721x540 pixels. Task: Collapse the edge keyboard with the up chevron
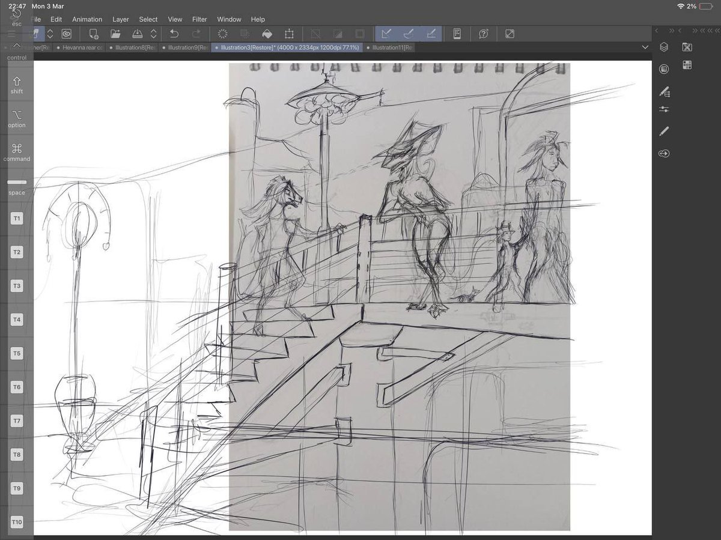[17, 45]
